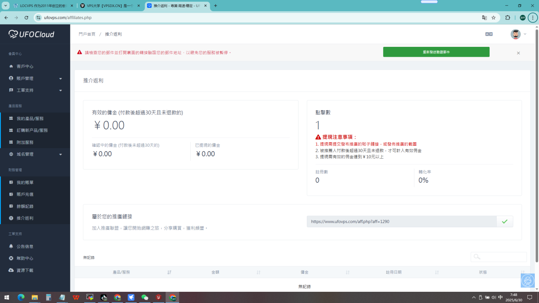This screenshot has height=303, width=539.
Task: Reload the page with refresh icon
Action: pos(27,18)
